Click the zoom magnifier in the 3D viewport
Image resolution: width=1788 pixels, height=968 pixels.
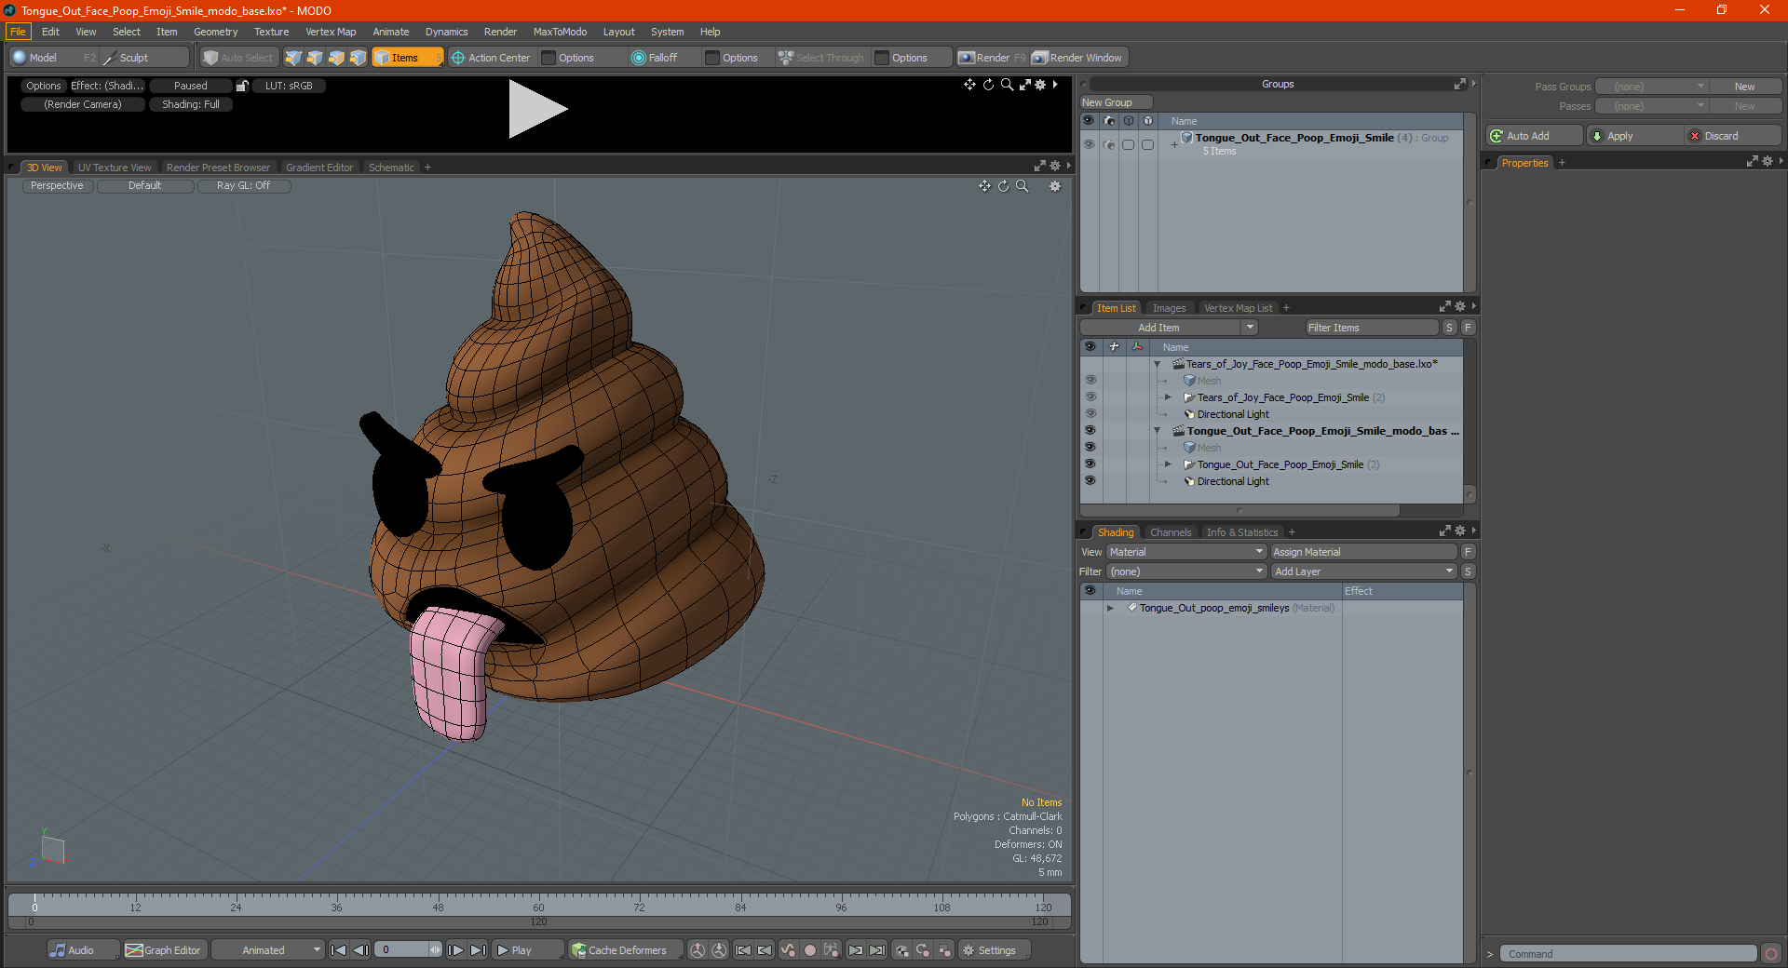[1023, 186]
